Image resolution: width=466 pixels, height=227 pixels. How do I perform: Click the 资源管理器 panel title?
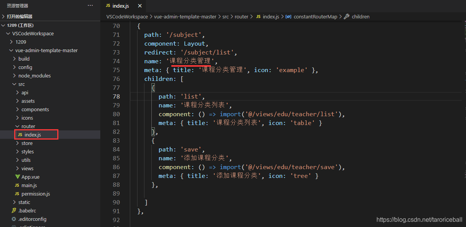17,6
